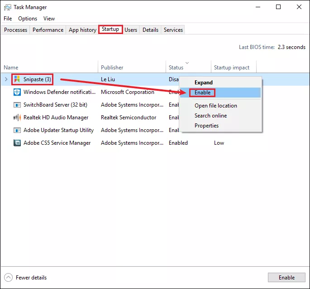Click the Fewer details arrow icon
This screenshot has width=310, height=289.
pos(8,278)
